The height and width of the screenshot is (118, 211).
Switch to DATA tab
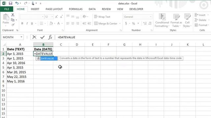[x=92, y=9]
